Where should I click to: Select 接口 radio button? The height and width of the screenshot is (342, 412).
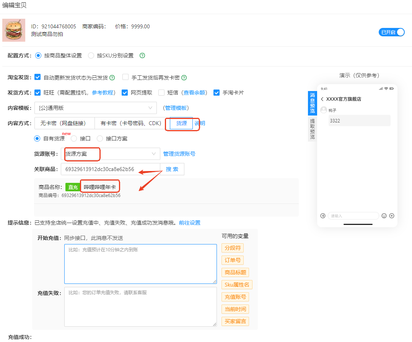pyautogui.click(x=74, y=138)
